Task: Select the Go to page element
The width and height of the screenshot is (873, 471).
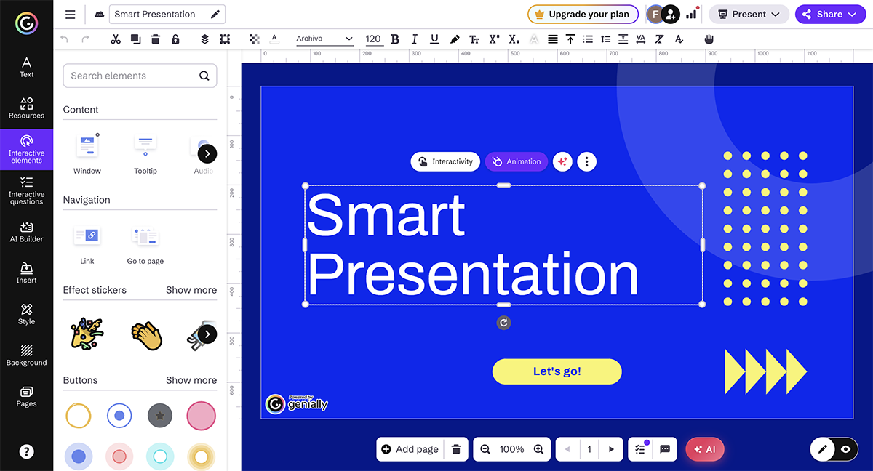Action: click(145, 243)
